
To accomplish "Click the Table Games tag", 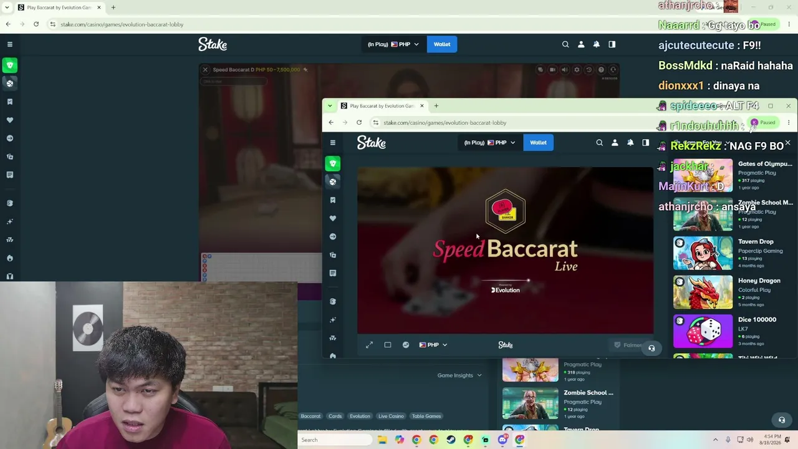I will coord(426,416).
